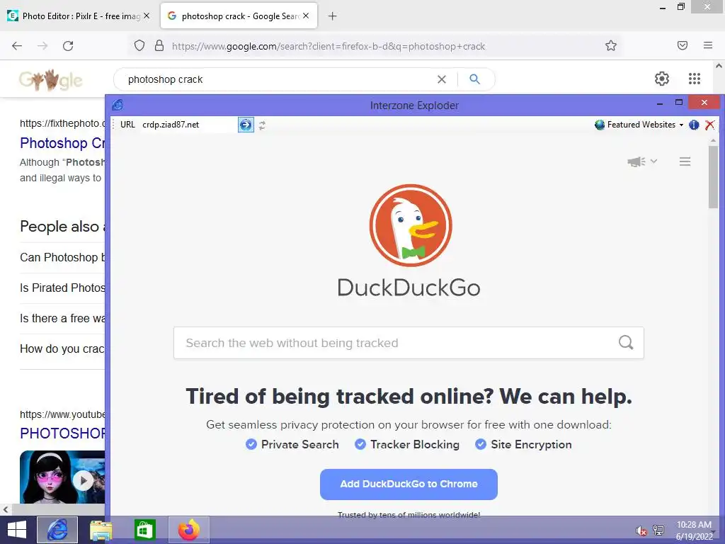Viewport: 725px width, 544px height.
Task: Click the Firefox tracking protection shield icon
Action: (x=139, y=46)
